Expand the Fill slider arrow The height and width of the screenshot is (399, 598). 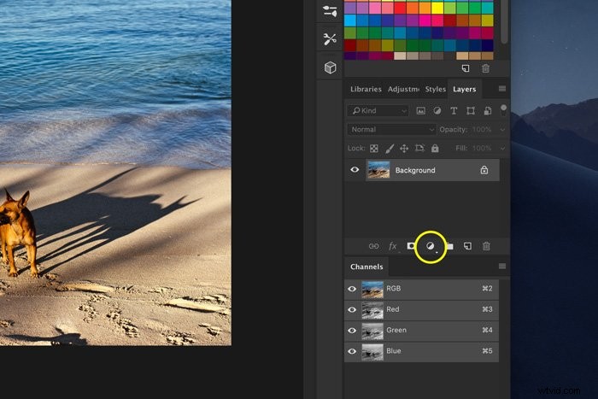pyautogui.click(x=502, y=149)
